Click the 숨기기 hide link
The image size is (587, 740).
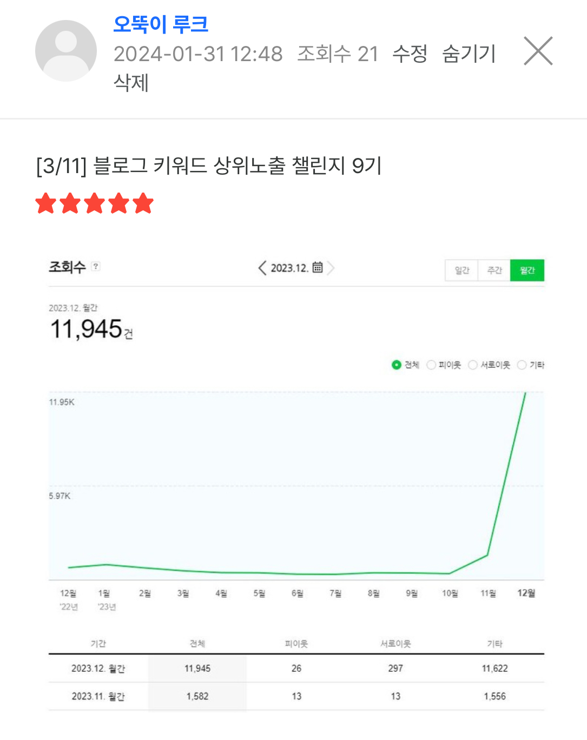point(469,54)
